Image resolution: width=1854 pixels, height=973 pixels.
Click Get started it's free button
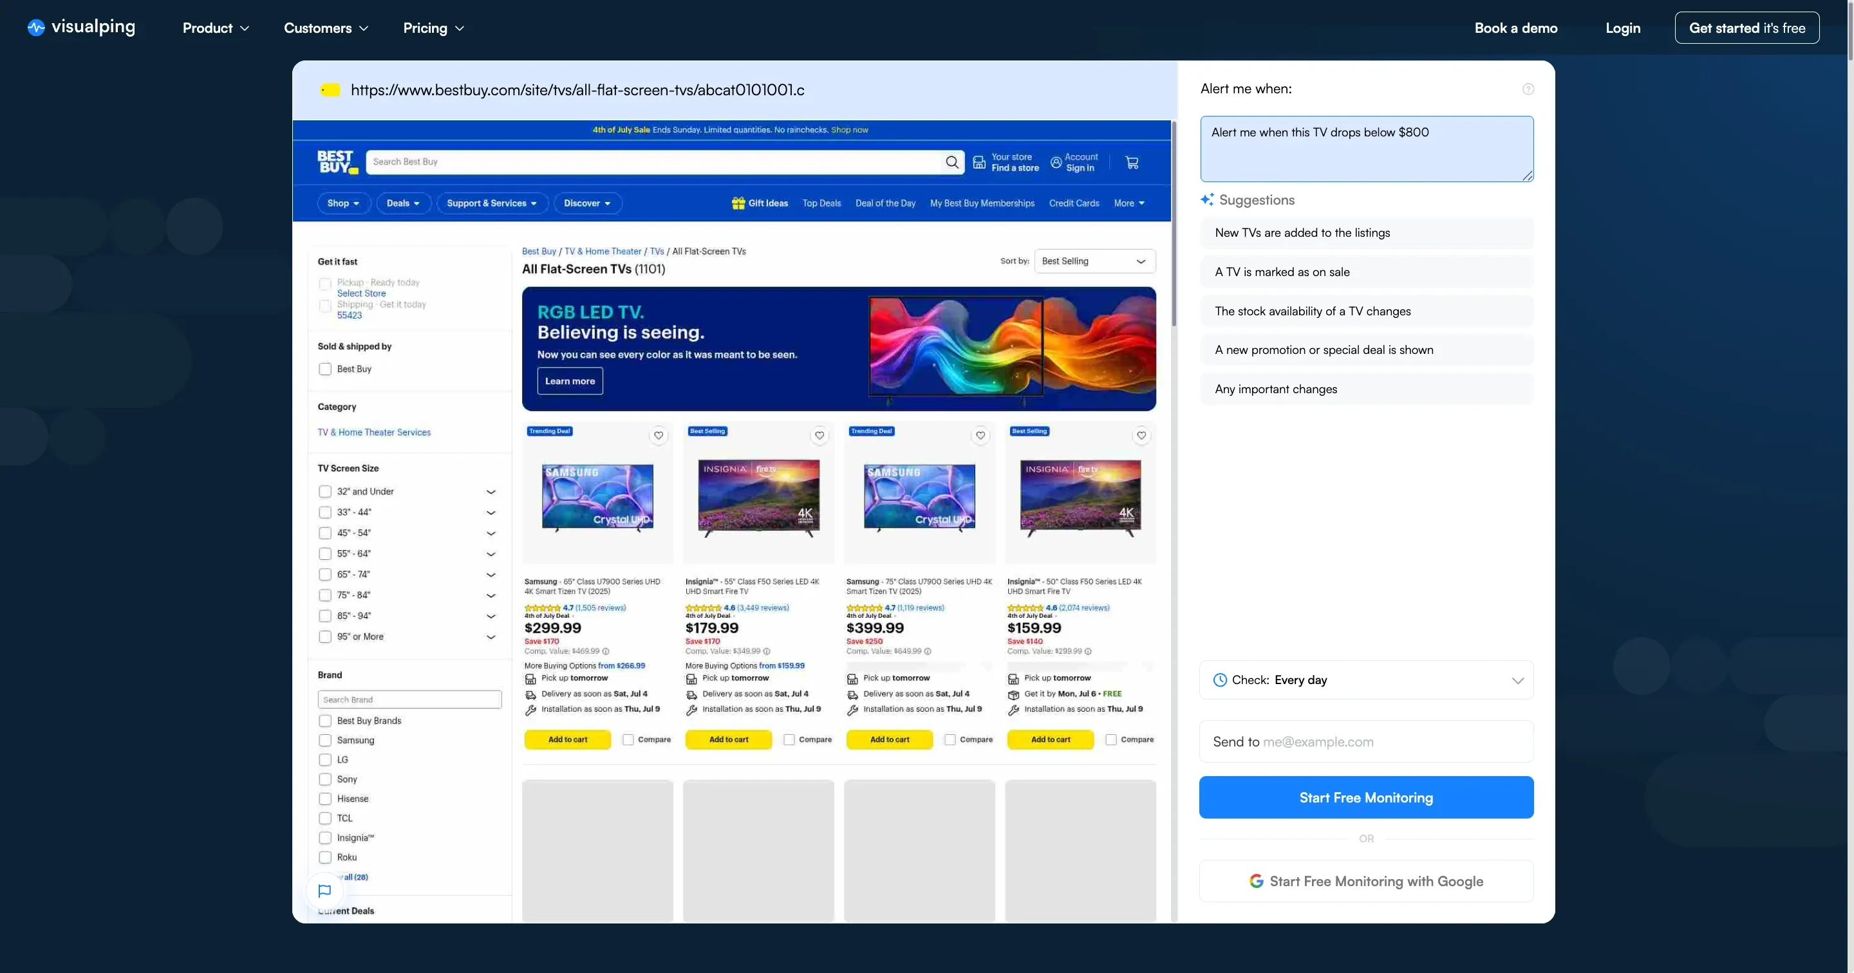(1746, 27)
